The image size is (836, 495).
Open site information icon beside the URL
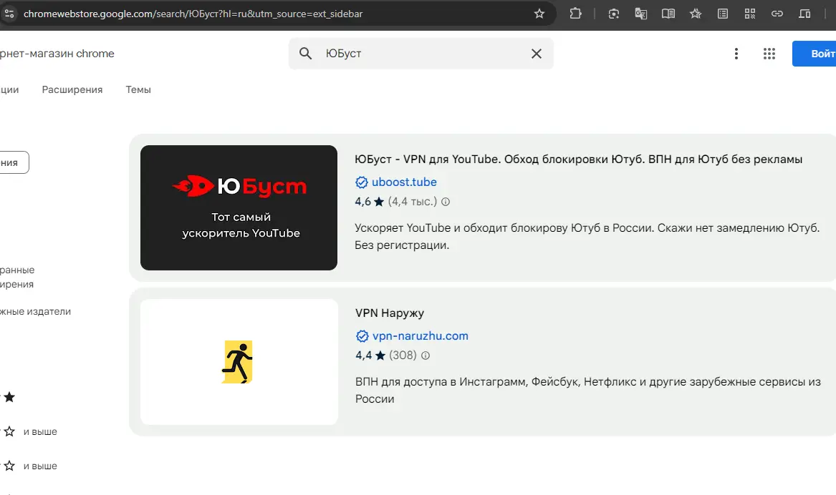coord(9,14)
